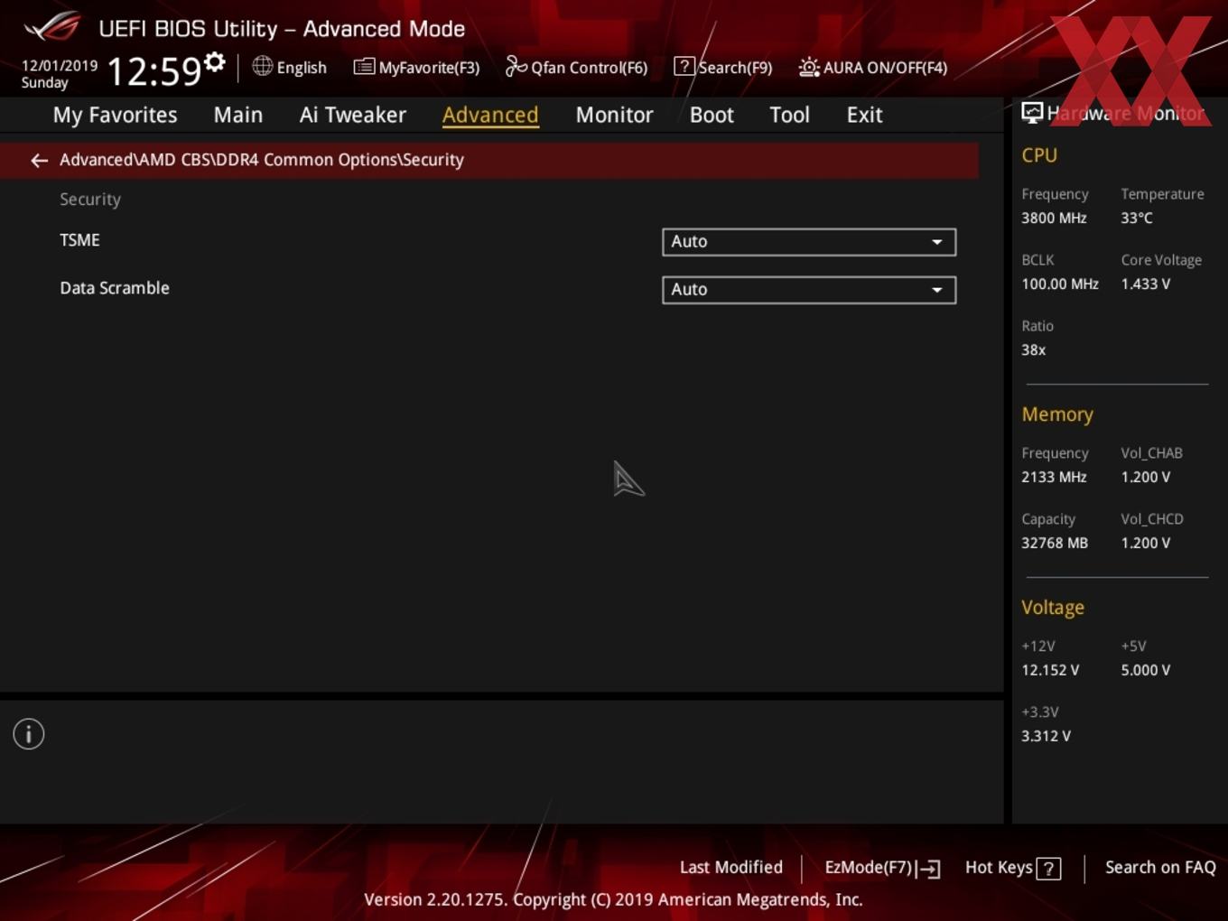Click Qfan Control(F6) label

pyautogui.click(x=589, y=68)
